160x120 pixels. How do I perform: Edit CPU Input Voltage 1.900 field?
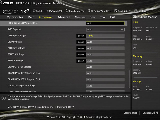105,36
